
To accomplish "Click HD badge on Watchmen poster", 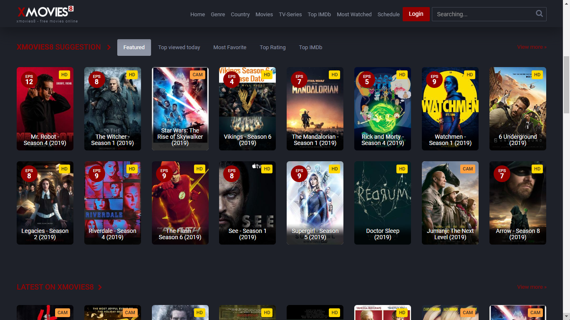I will tap(469, 75).
